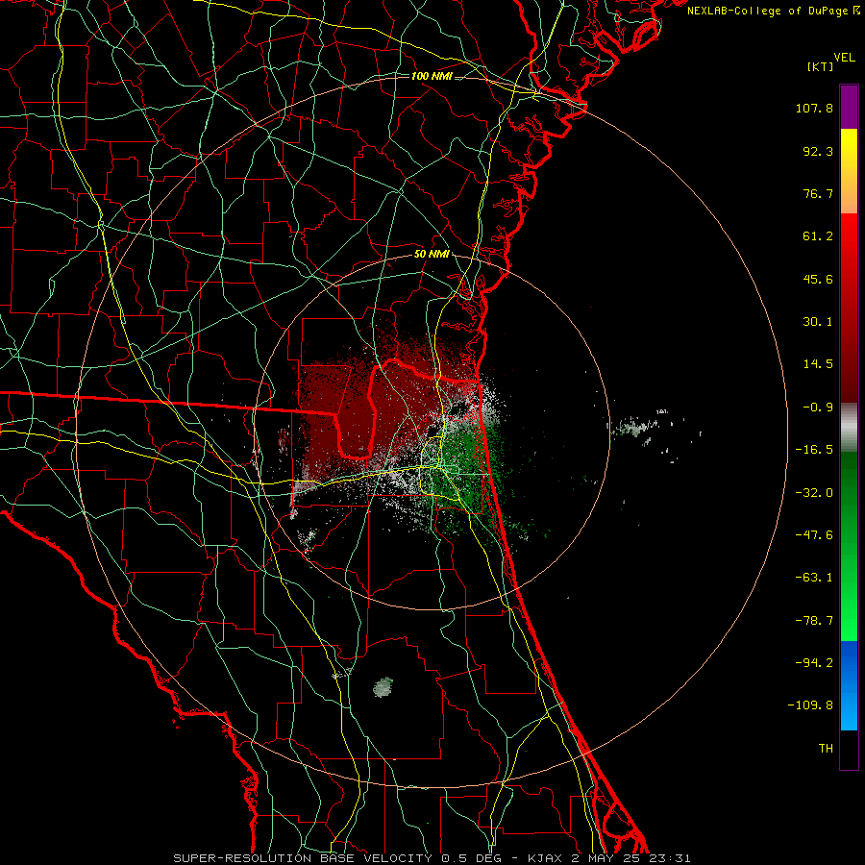
Task: Click the -16.5 legend value
Action: [814, 450]
